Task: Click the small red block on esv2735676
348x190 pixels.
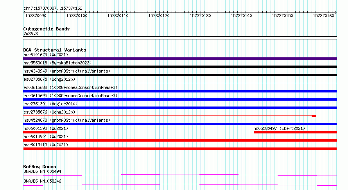Action: coord(314,116)
